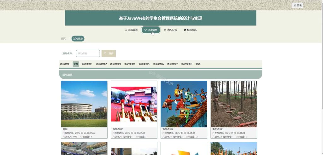Screen dimensions: 323x155
Task: Filter by 活动类型1
Action: (x=87, y=64)
